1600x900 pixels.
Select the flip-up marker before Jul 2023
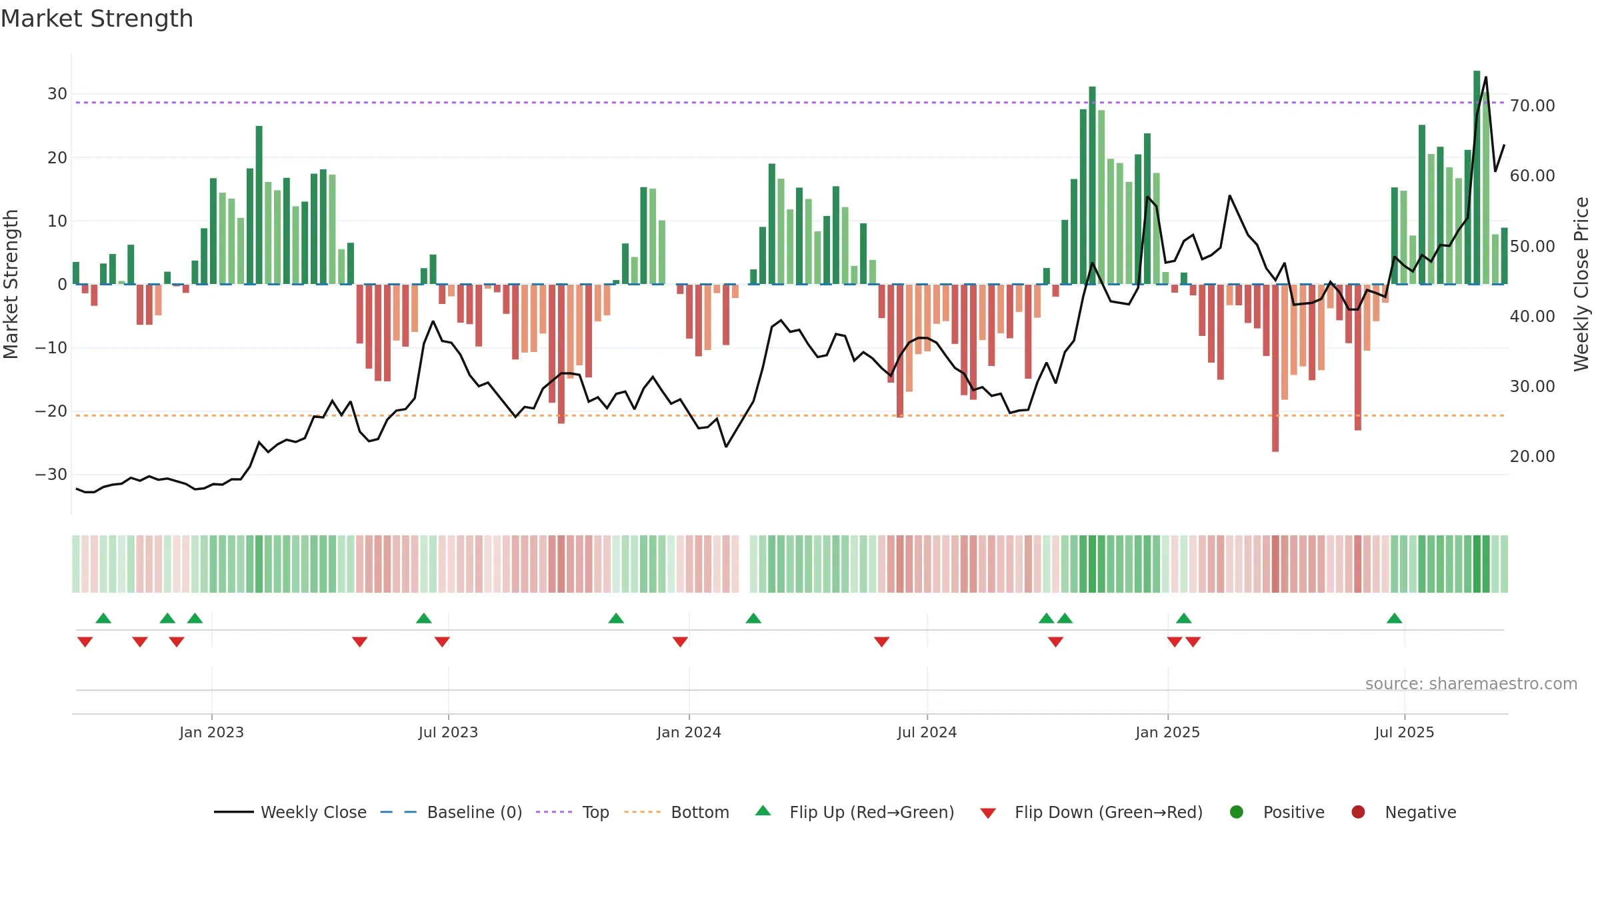424,618
